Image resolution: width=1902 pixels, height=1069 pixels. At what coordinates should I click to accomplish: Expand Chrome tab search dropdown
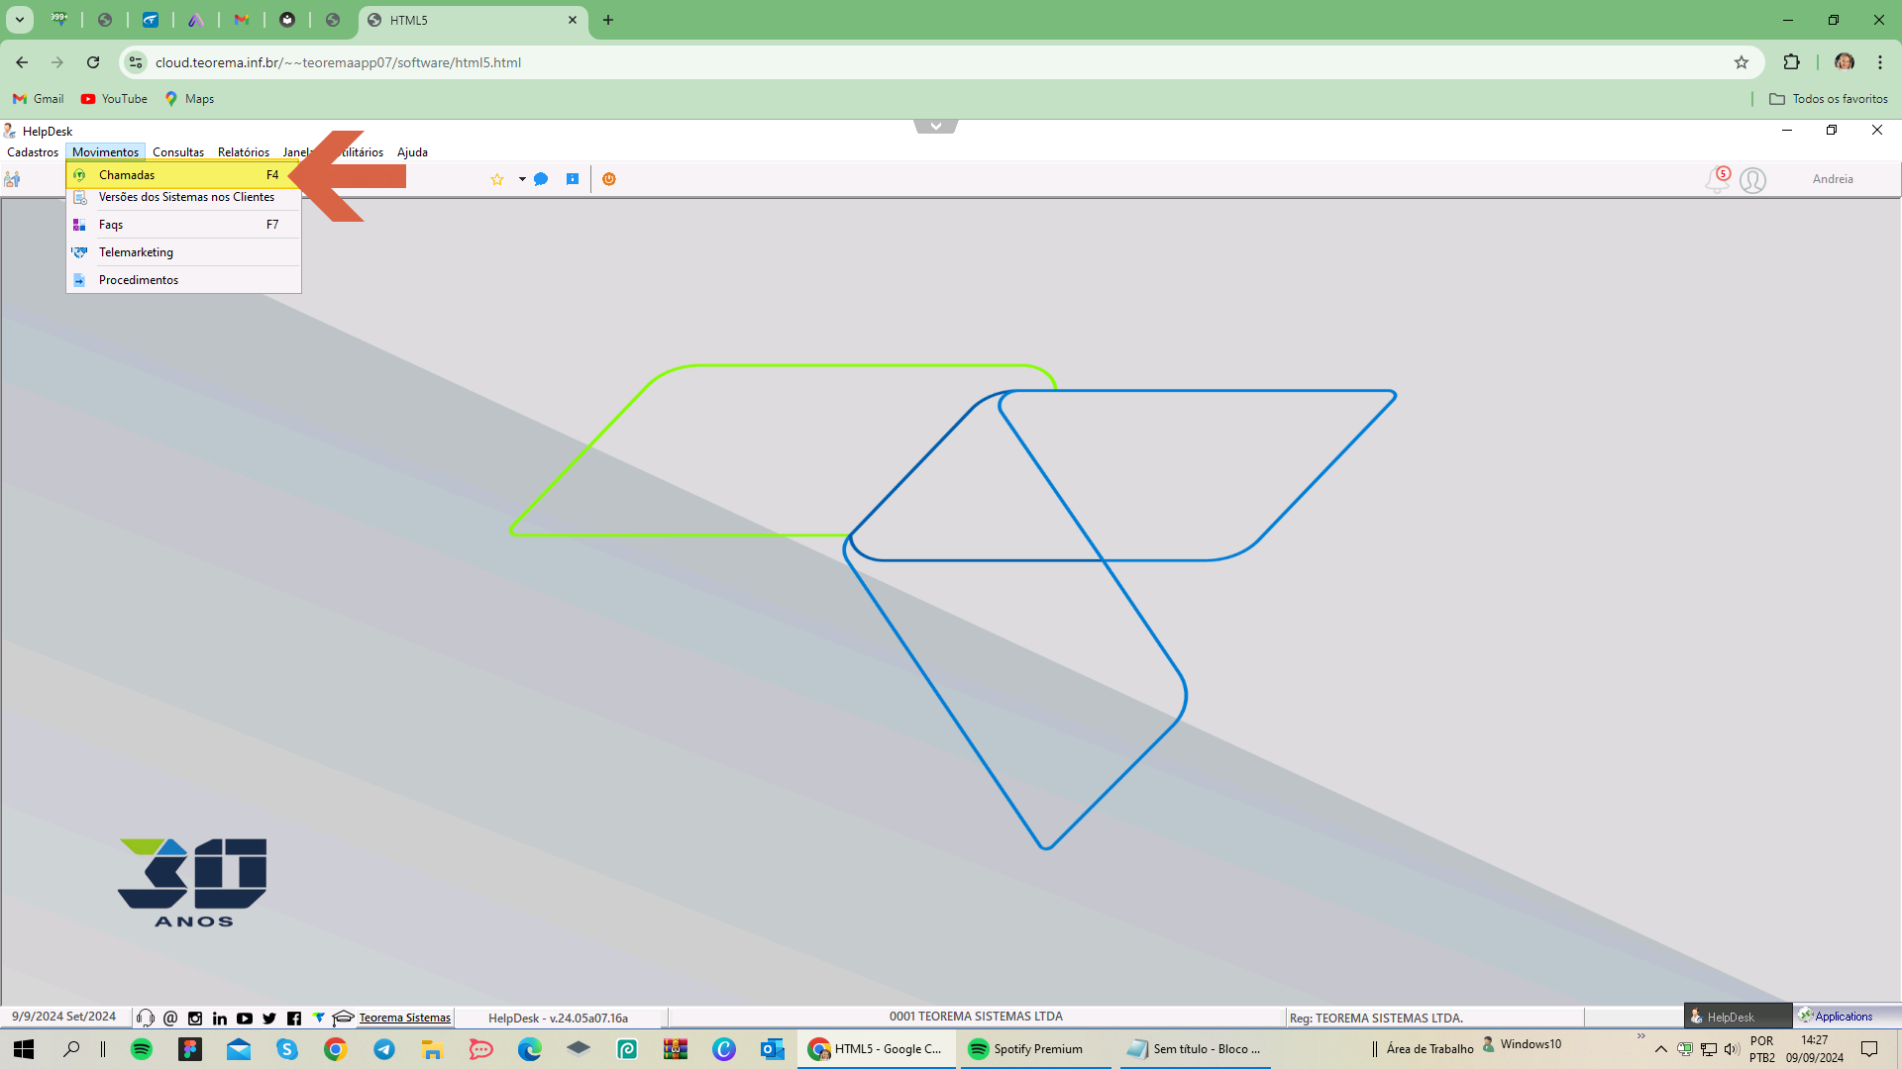click(x=20, y=20)
